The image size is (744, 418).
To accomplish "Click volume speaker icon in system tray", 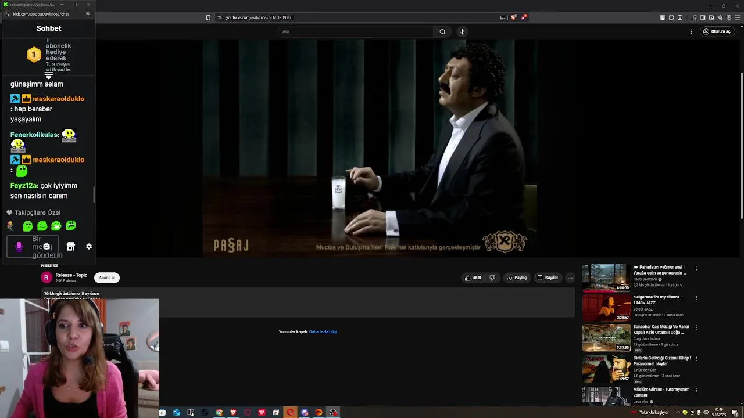I will coord(706,412).
